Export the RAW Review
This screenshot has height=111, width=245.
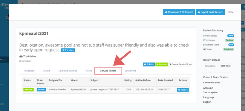210,12
